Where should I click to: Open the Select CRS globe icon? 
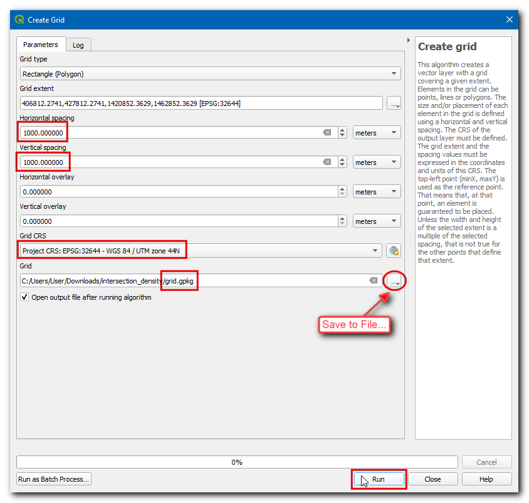pos(394,251)
